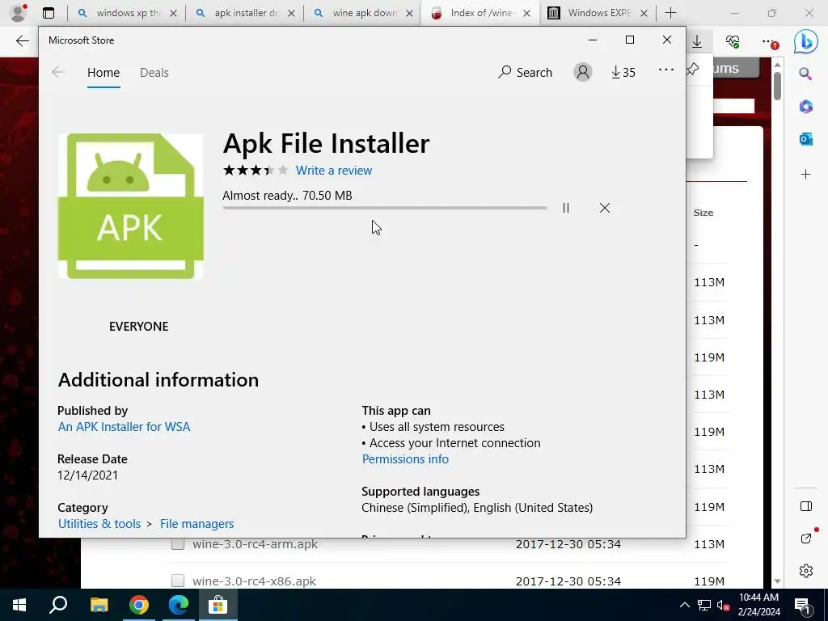Open wine-3.0-rc4-x86.apk file link
Image resolution: width=828 pixels, height=621 pixels.
(x=254, y=581)
